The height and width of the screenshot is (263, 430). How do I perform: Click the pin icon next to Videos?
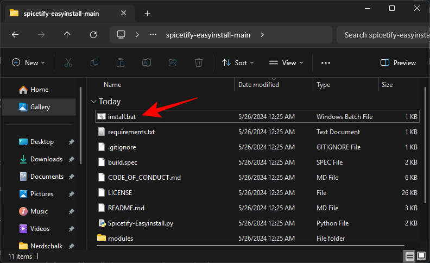[x=71, y=229]
